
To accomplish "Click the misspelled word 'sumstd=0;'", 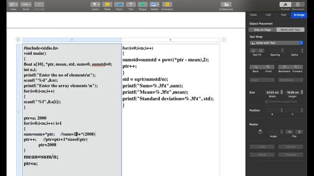I will coord(102,64).
